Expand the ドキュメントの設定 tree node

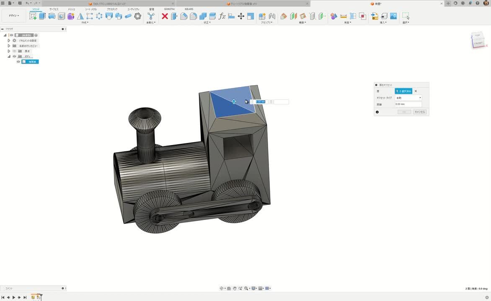[9, 40]
